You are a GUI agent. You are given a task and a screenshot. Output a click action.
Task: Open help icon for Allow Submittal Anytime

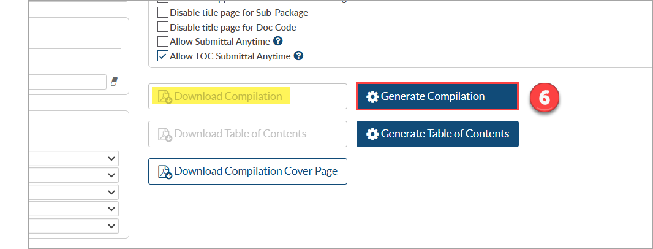click(x=279, y=41)
